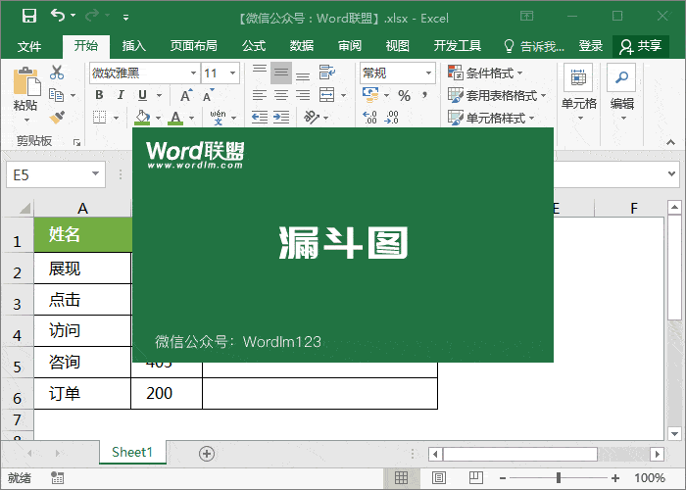Open the 开发工具 tab

458,46
